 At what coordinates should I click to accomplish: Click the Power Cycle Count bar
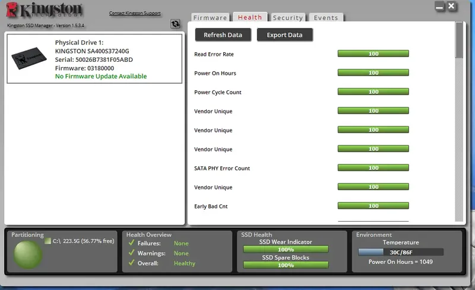(373, 92)
